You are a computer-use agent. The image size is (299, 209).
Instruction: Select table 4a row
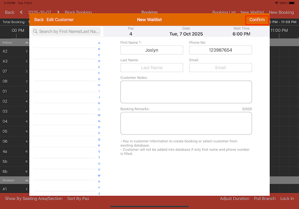[15, 151]
